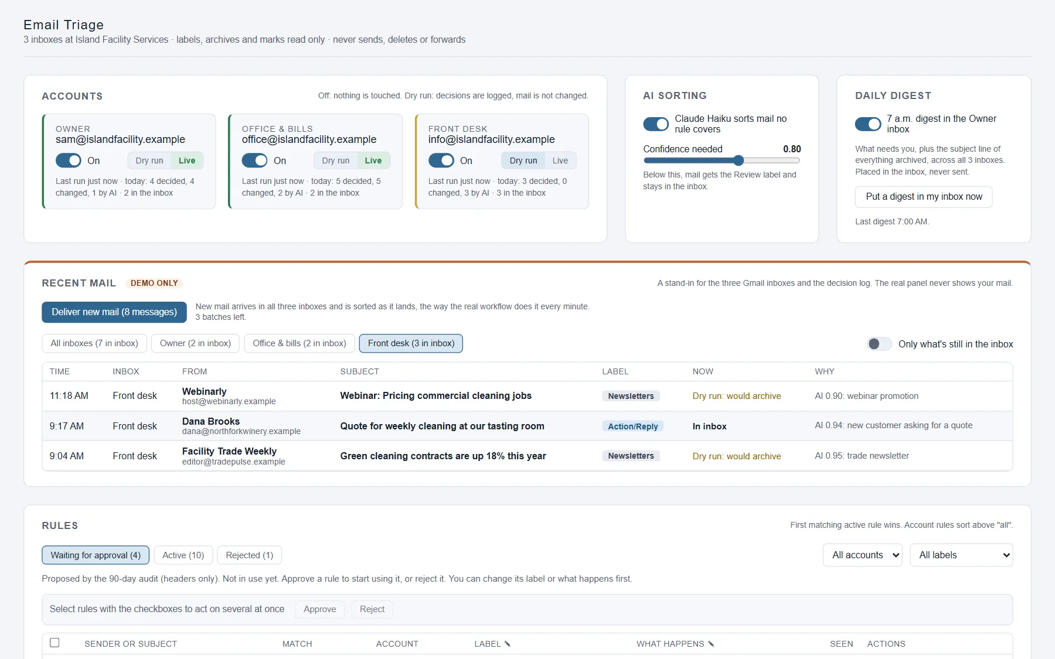Open the All labels dropdown
This screenshot has height=659, width=1055.
[x=961, y=555]
